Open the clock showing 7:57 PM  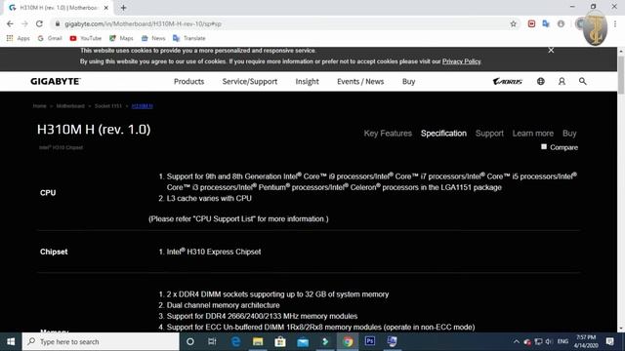coord(586,341)
